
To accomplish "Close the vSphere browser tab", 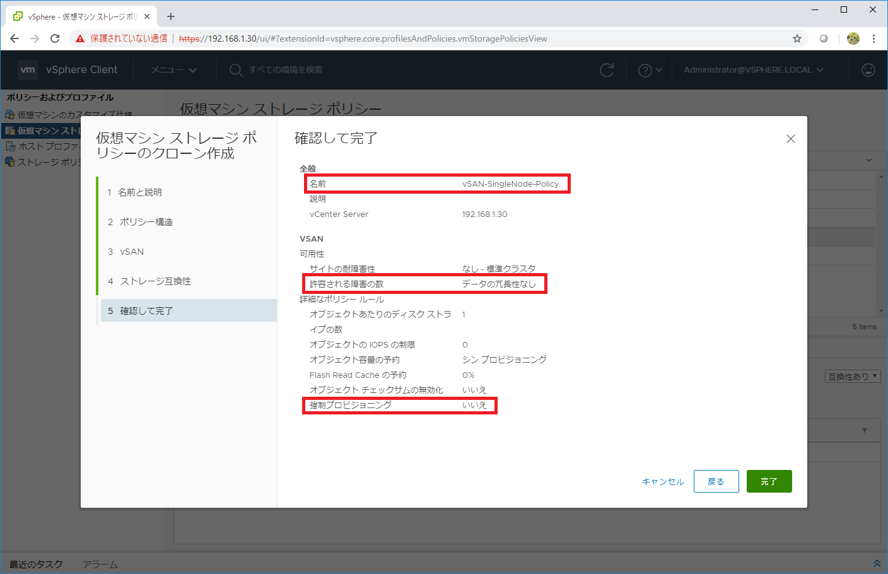I will 147,16.
